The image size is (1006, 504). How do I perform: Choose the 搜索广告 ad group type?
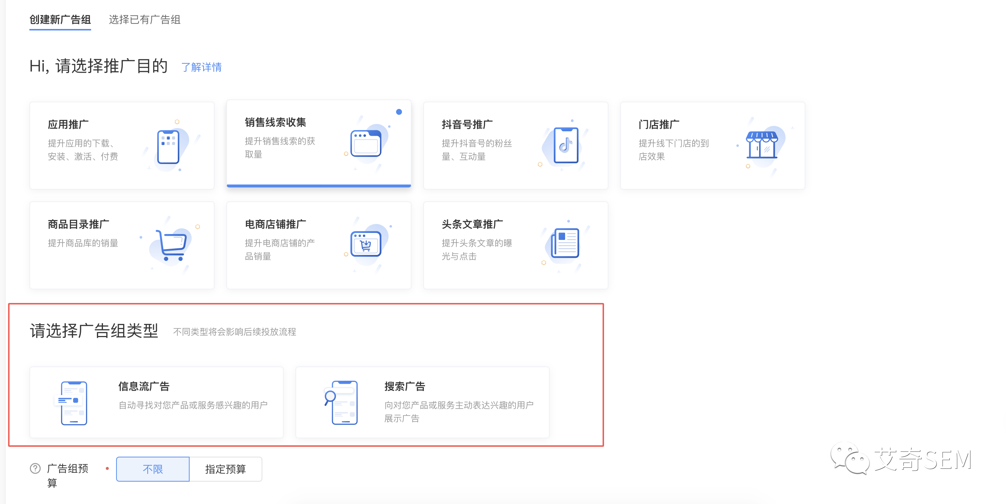click(405, 386)
